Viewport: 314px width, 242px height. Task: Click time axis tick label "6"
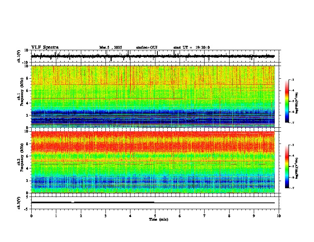point(180,216)
